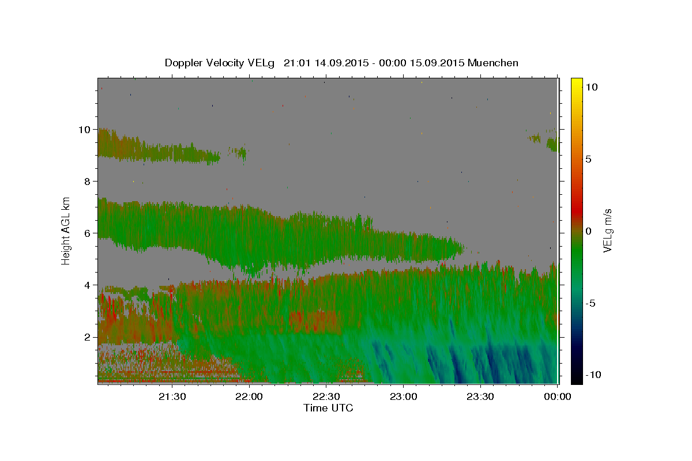Image resolution: width=692 pixels, height=461 pixels.
Task: Click height axis label 8
Action: click(87, 182)
